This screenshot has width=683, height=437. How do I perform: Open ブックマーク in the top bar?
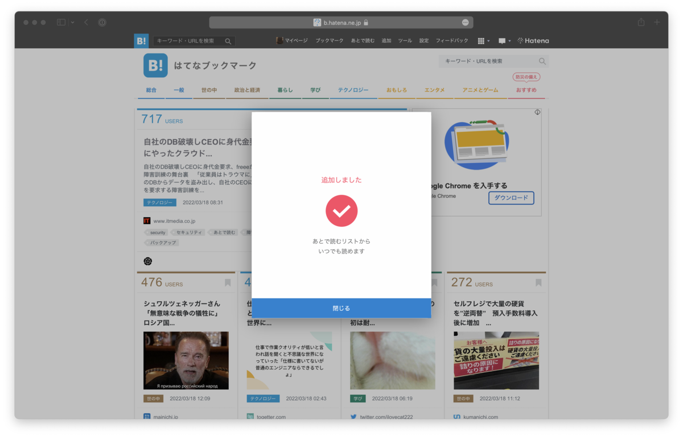tap(330, 40)
